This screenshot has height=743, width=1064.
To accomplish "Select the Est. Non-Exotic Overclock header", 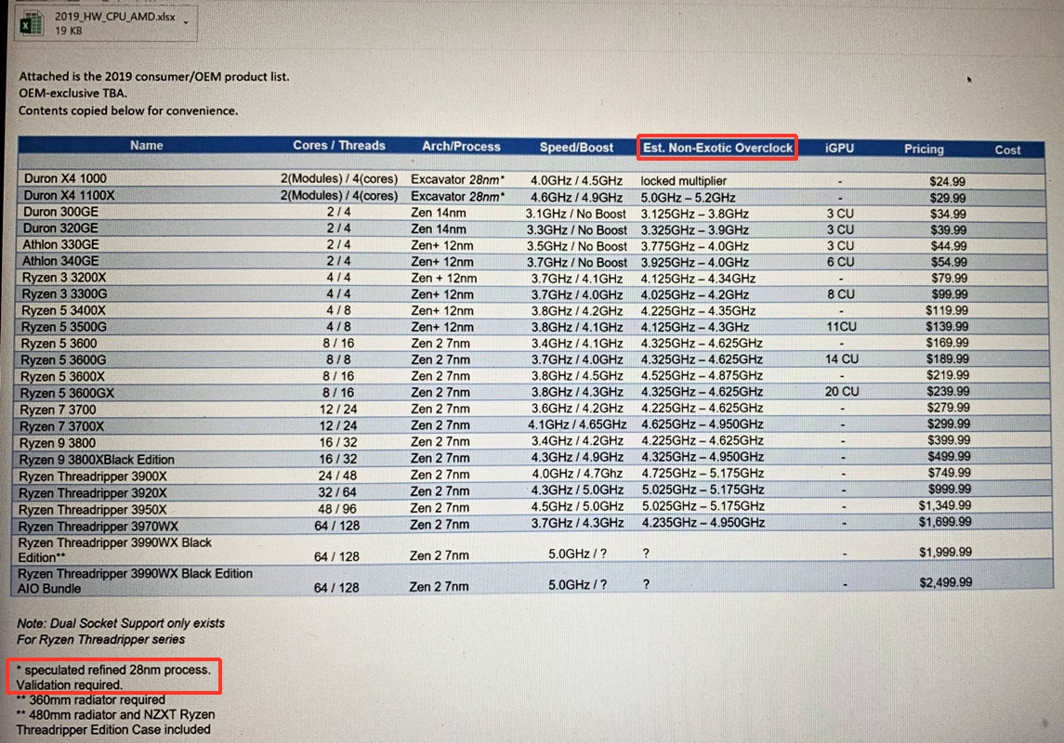I will [717, 148].
